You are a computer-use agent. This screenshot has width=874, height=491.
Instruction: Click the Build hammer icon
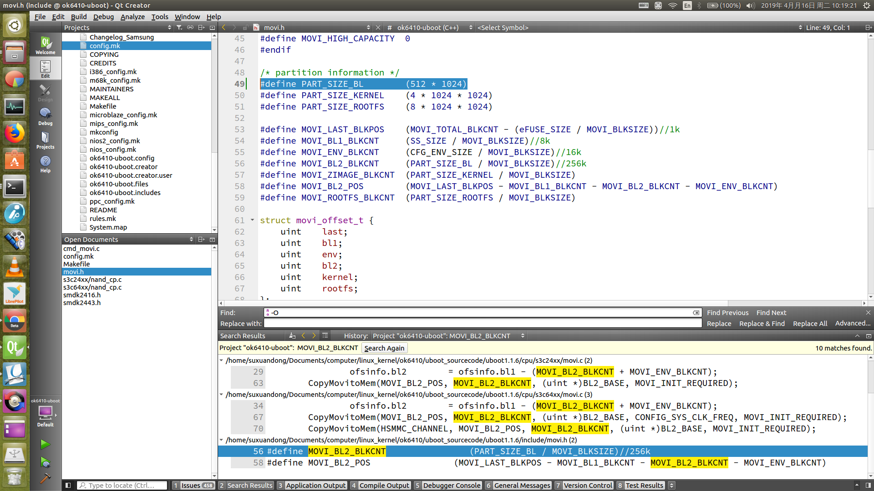45,478
